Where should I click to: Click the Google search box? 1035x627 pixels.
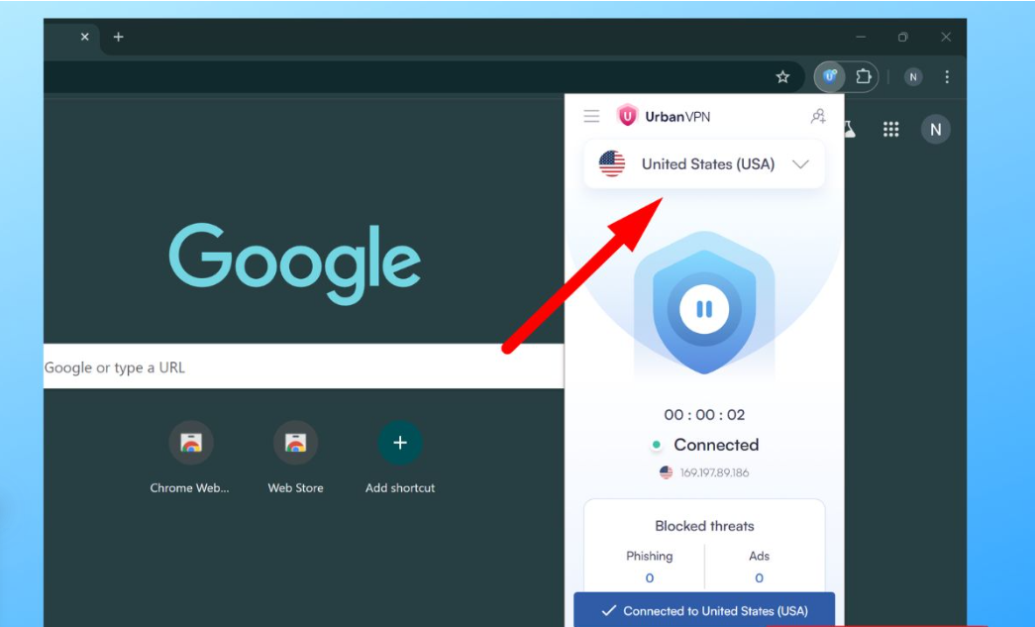tap(304, 366)
